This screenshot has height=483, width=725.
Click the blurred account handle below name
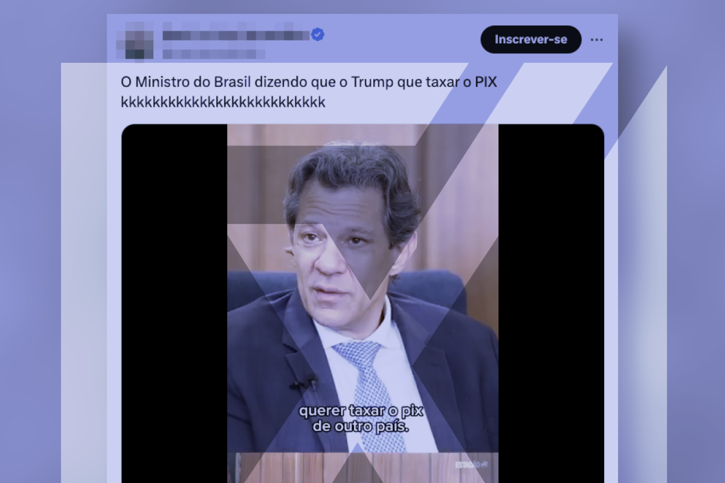tap(213, 54)
